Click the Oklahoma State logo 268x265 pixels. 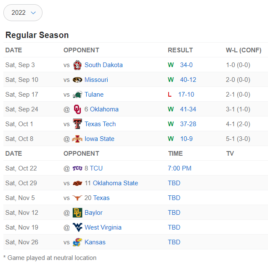[77, 183]
